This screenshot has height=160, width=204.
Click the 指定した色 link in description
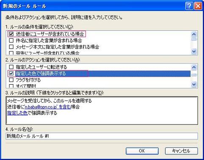(x=17, y=113)
